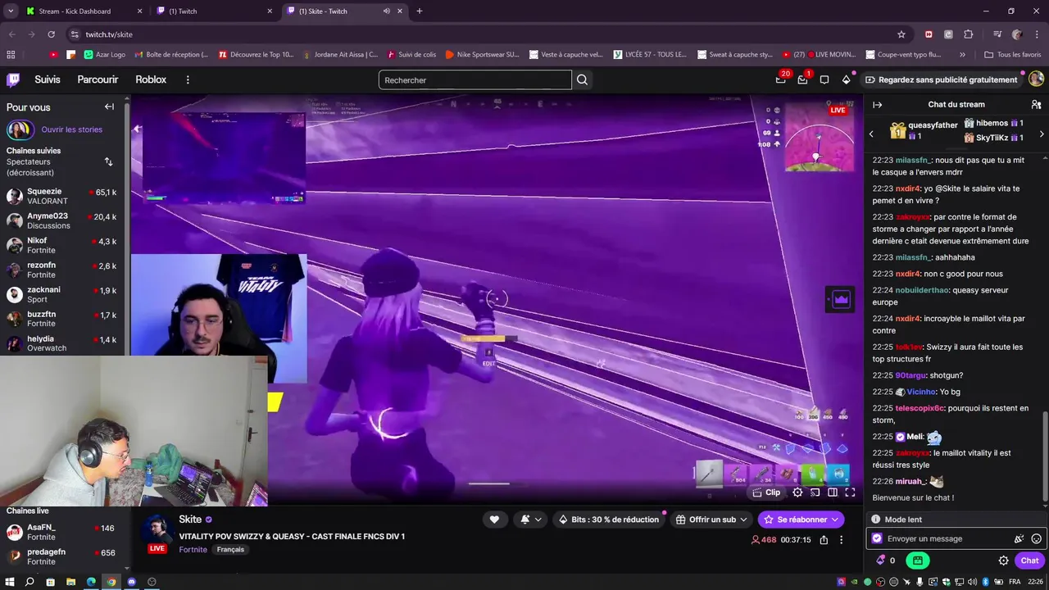Open notification bell dropdown for Skite
Image resolution: width=1049 pixels, height=590 pixels.
(531, 520)
